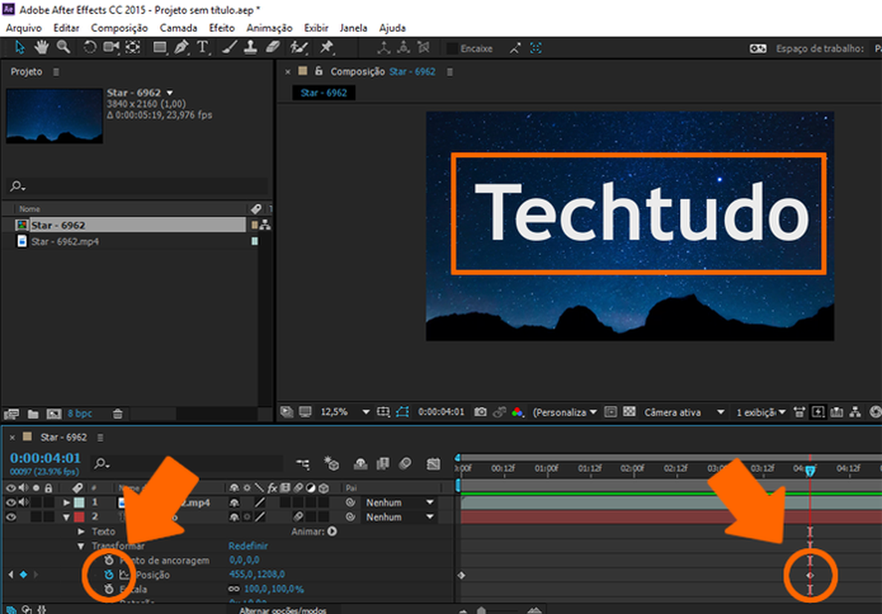Viewport: 882px width, 614px height.
Task: Select the Puppet Pin tool
Action: [325, 48]
